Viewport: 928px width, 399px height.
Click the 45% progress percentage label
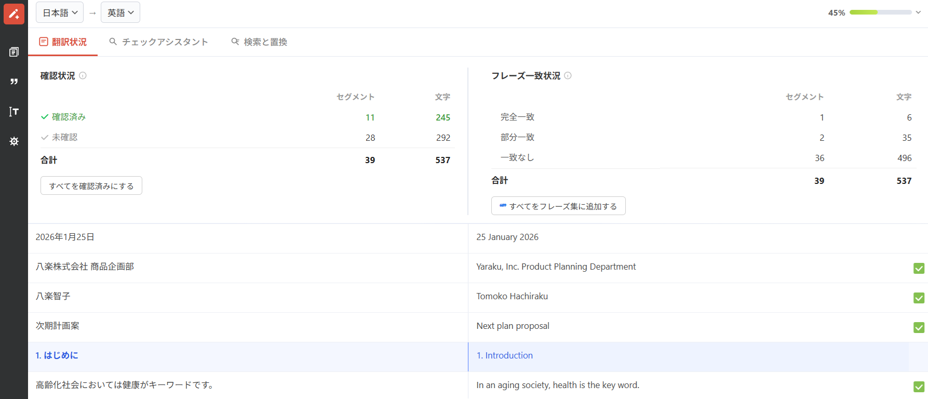[x=836, y=12]
